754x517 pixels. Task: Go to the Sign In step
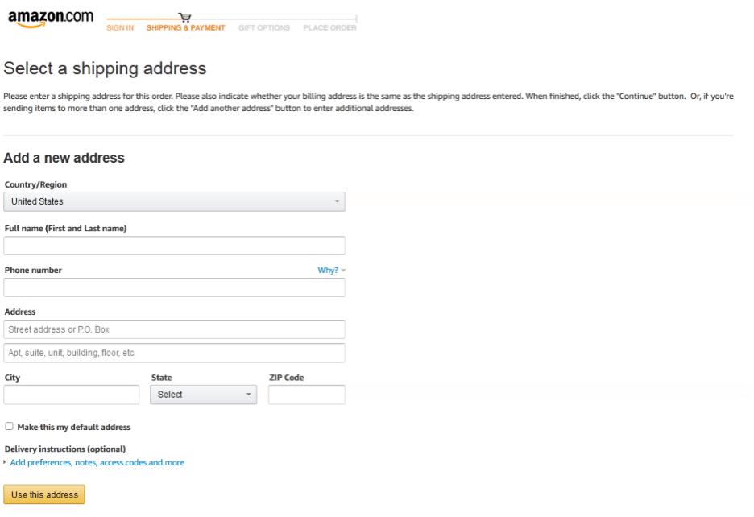[120, 28]
